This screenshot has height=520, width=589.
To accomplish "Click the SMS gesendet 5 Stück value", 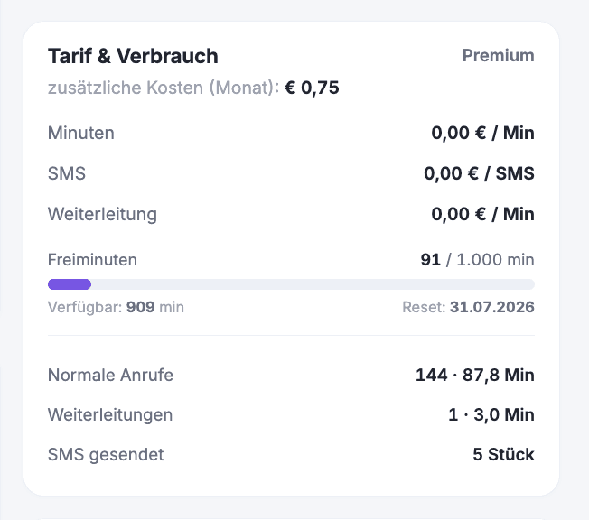I will (x=503, y=455).
